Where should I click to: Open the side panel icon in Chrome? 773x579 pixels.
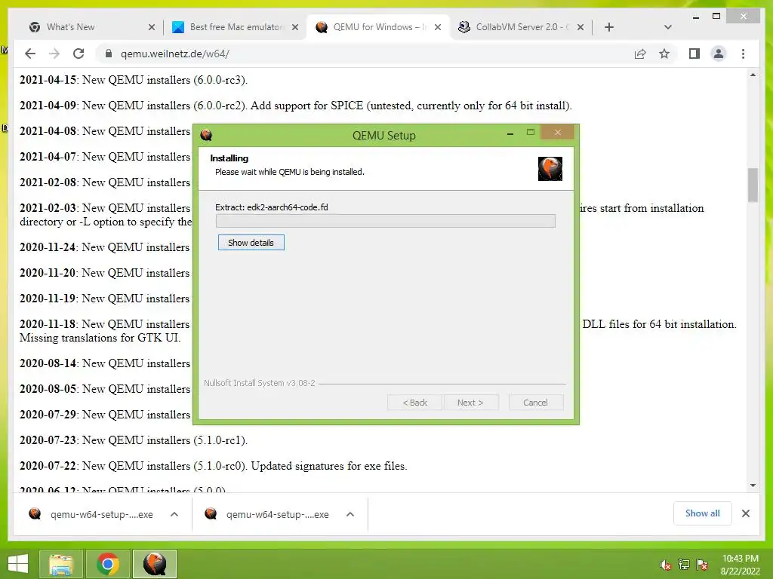(694, 54)
